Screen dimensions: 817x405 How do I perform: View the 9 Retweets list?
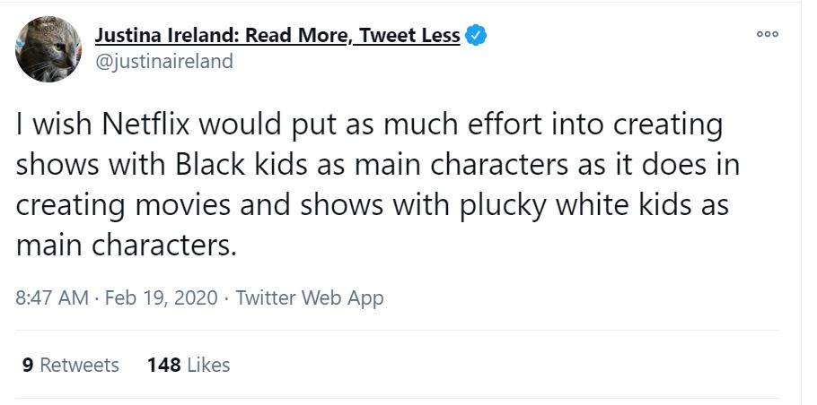tap(70, 365)
